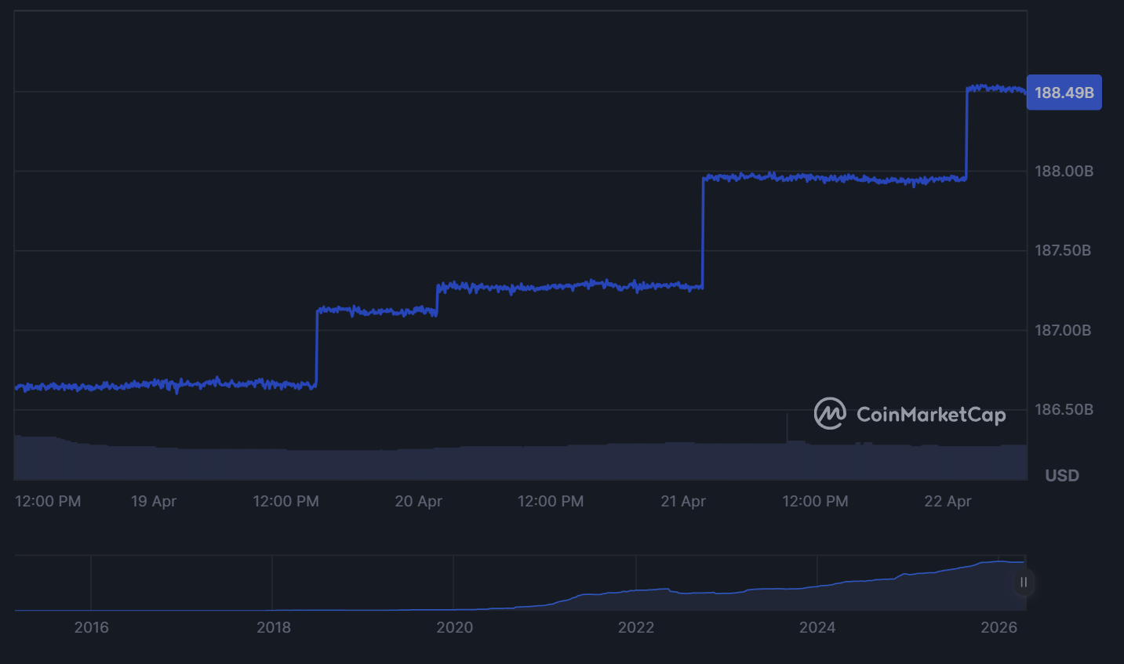Click the CoinMarketCap logo icon

[x=831, y=415]
